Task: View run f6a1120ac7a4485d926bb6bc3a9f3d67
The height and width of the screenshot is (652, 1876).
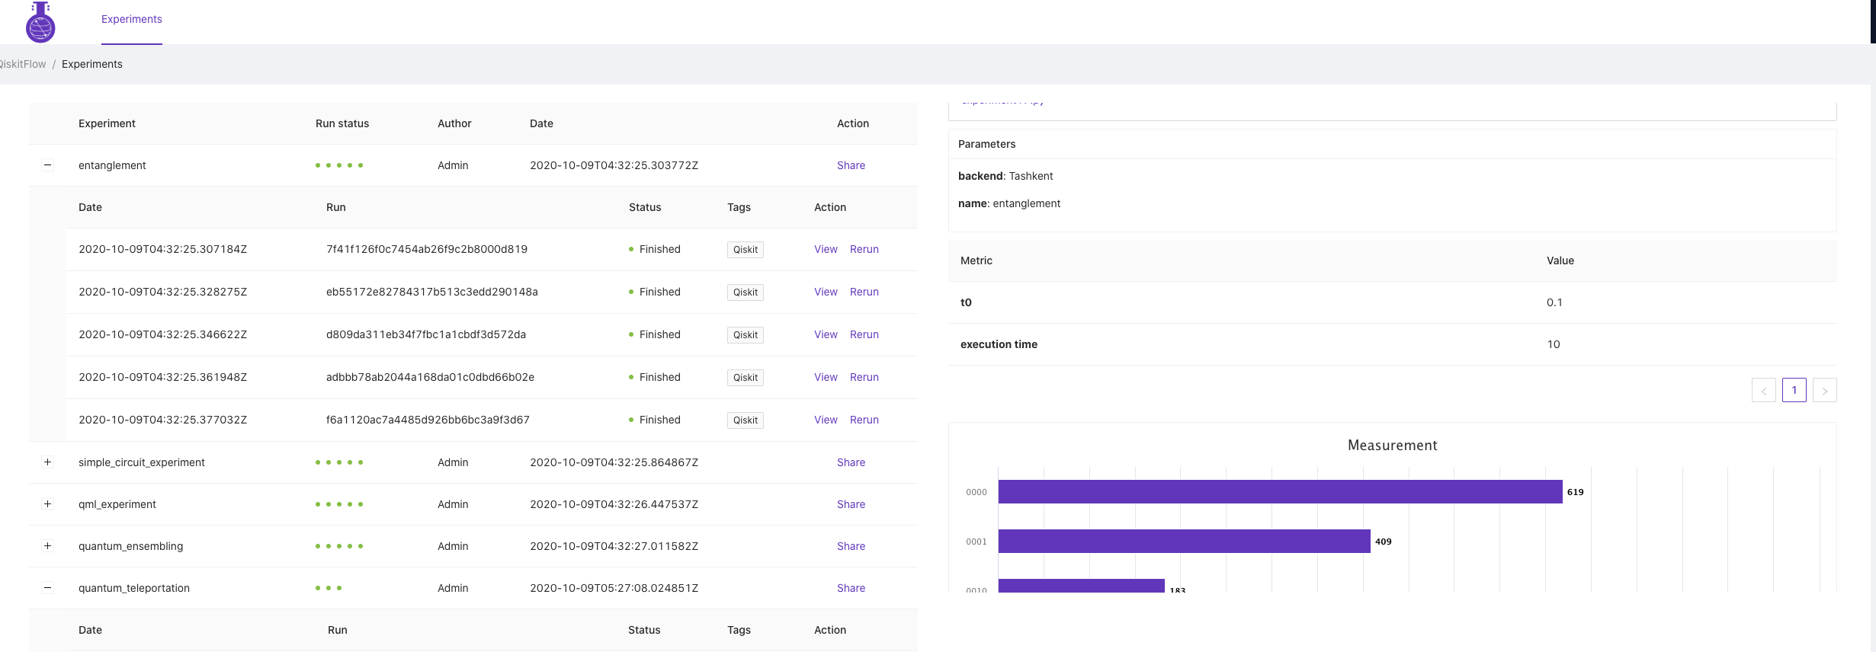Action: [826, 420]
